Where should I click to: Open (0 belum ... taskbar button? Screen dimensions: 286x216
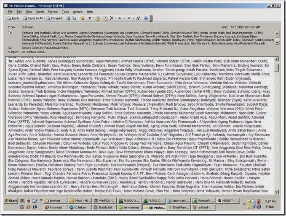(80, 207)
